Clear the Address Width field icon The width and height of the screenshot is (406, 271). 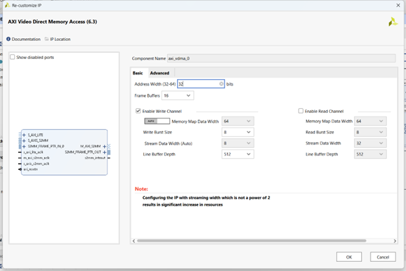click(221, 84)
